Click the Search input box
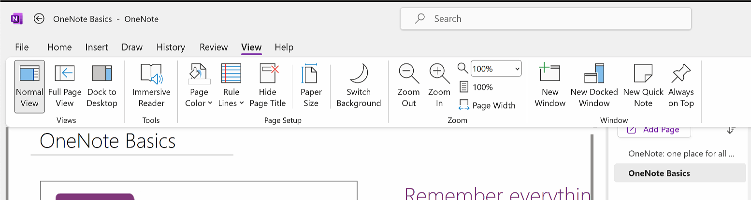The image size is (751, 200). coord(546,19)
